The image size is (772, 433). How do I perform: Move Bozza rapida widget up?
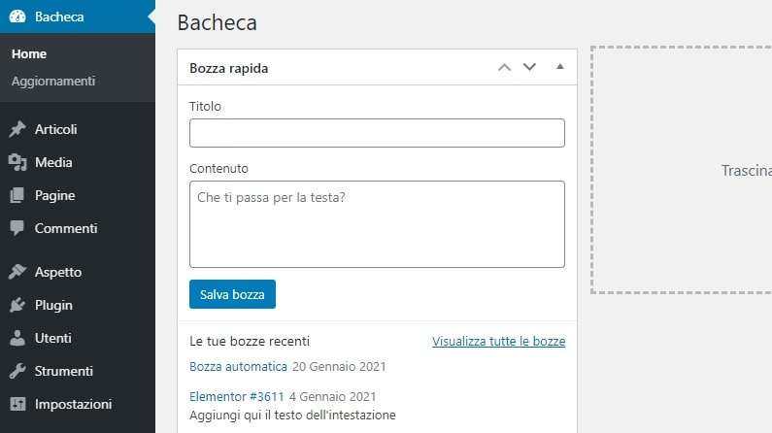coord(503,68)
